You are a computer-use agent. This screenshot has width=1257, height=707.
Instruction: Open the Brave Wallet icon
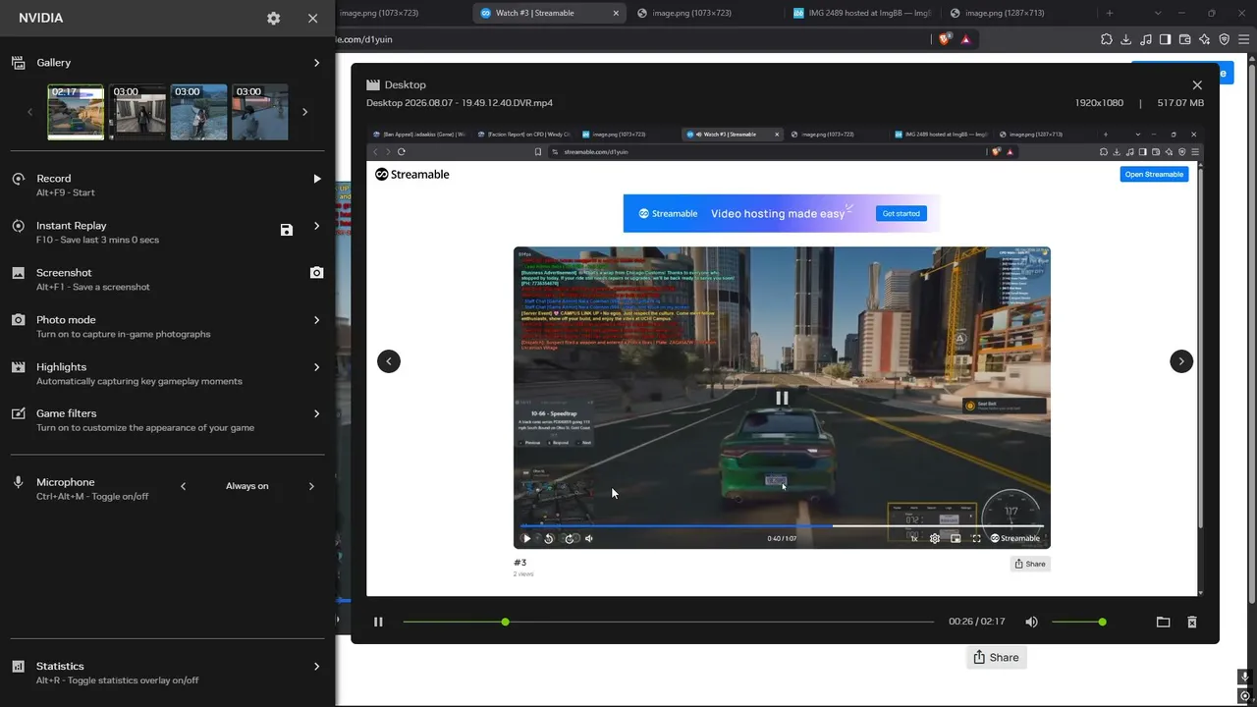(1185, 39)
